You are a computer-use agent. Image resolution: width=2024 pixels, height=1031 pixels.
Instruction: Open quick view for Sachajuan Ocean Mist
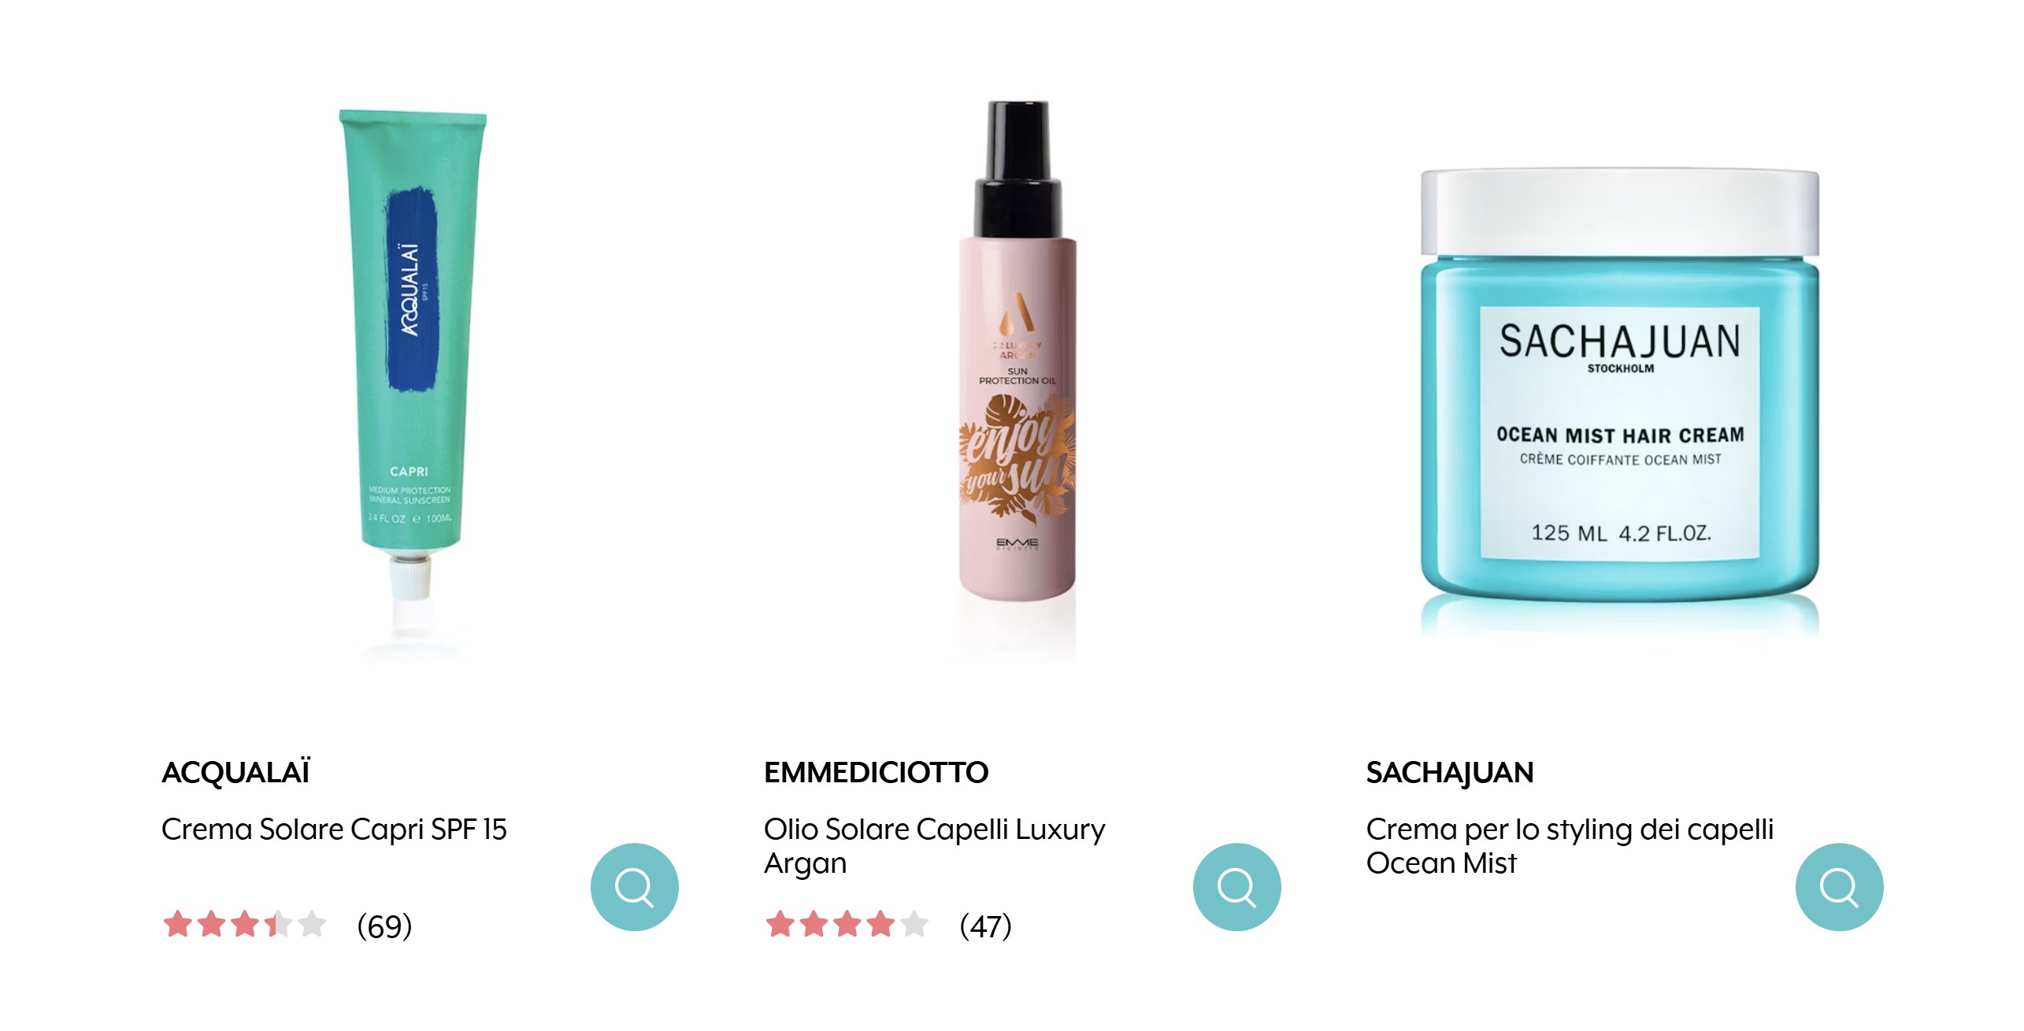(1839, 887)
